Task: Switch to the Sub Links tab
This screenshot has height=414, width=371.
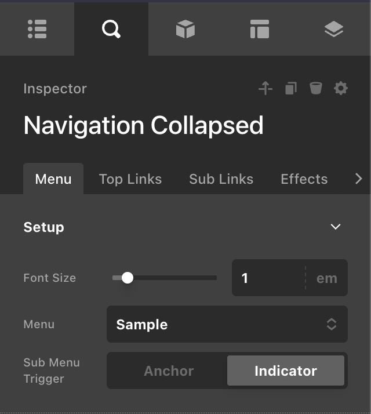Action: click(221, 179)
